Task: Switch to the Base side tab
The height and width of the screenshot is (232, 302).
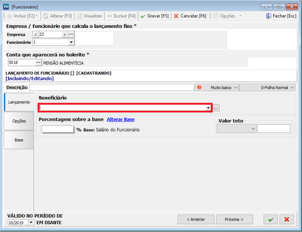Action: point(19,140)
